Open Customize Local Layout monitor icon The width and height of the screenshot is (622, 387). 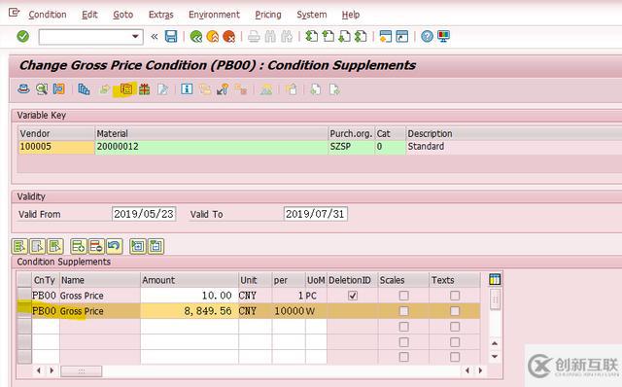coord(443,37)
